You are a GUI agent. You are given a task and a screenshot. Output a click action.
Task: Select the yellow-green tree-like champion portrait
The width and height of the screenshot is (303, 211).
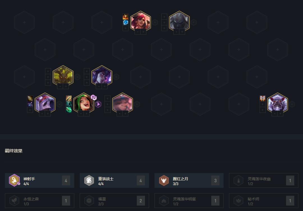63,75
